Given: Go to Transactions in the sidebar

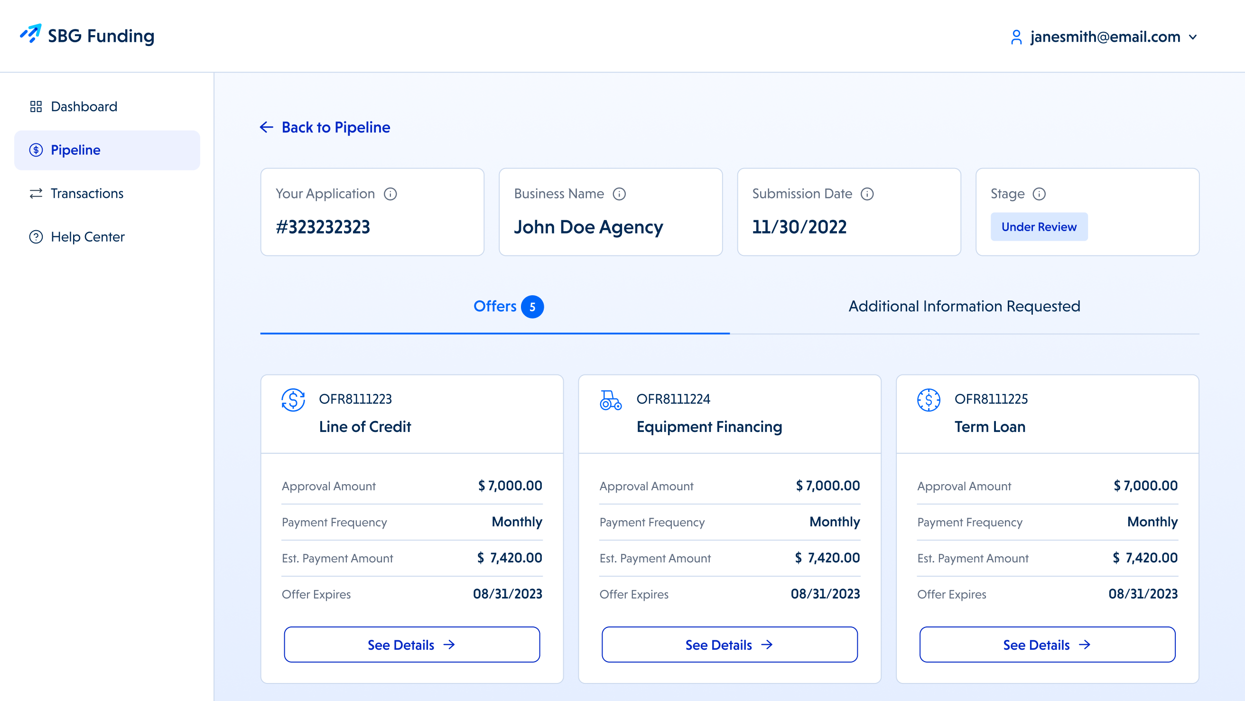Looking at the screenshot, I should (x=107, y=193).
